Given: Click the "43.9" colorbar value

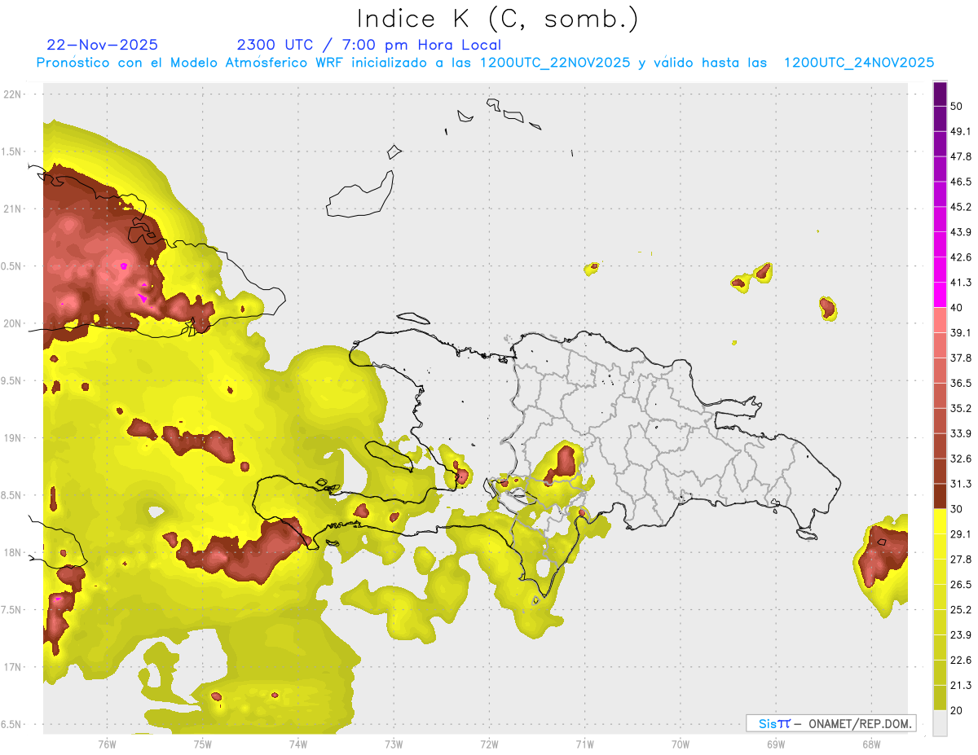Looking at the screenshot, I should click(x=961, y=232).
